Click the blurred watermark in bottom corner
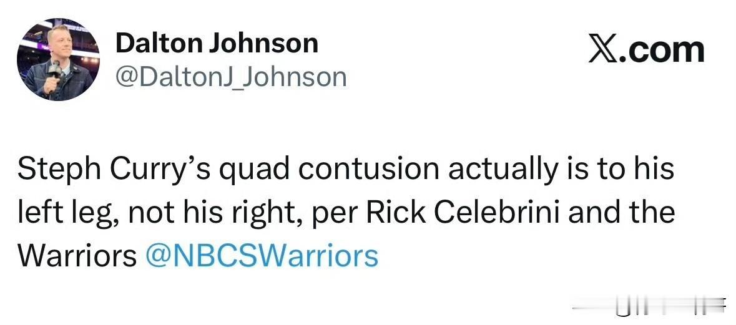This screenshot has height=325, width=736. (x=649, y=307)
